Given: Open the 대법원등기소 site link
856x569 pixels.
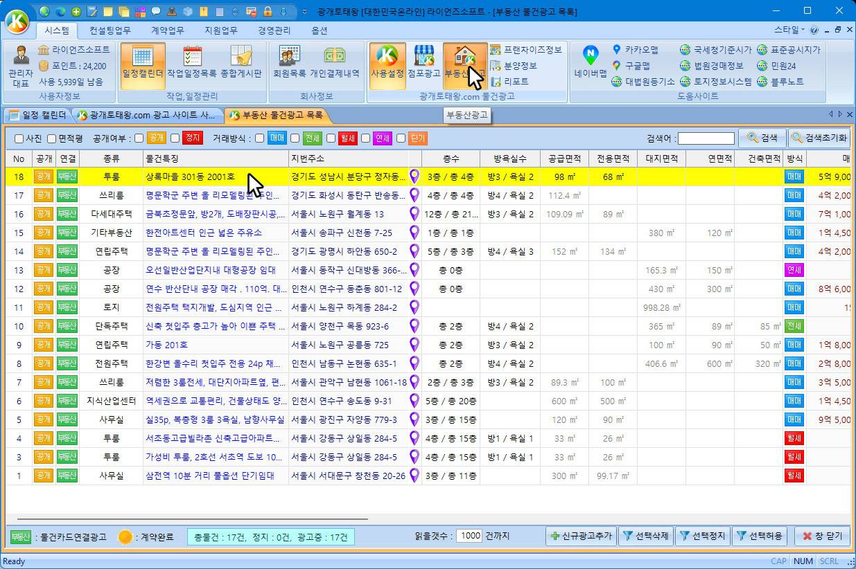Looking at the screenshot, I should click(643, 82).
